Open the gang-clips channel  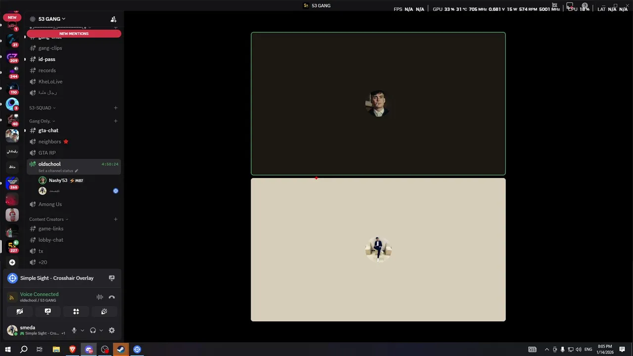point(74,48)
